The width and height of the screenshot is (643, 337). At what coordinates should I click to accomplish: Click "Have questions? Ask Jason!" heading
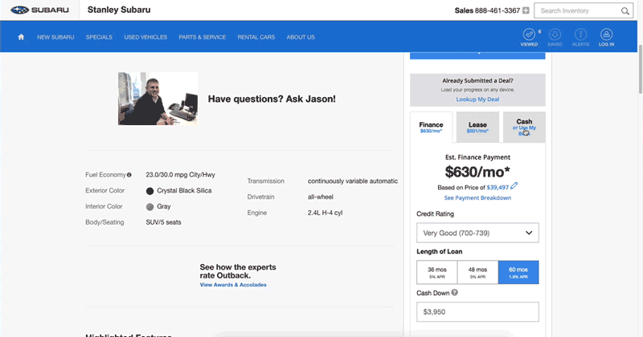[x=272, y=99]
